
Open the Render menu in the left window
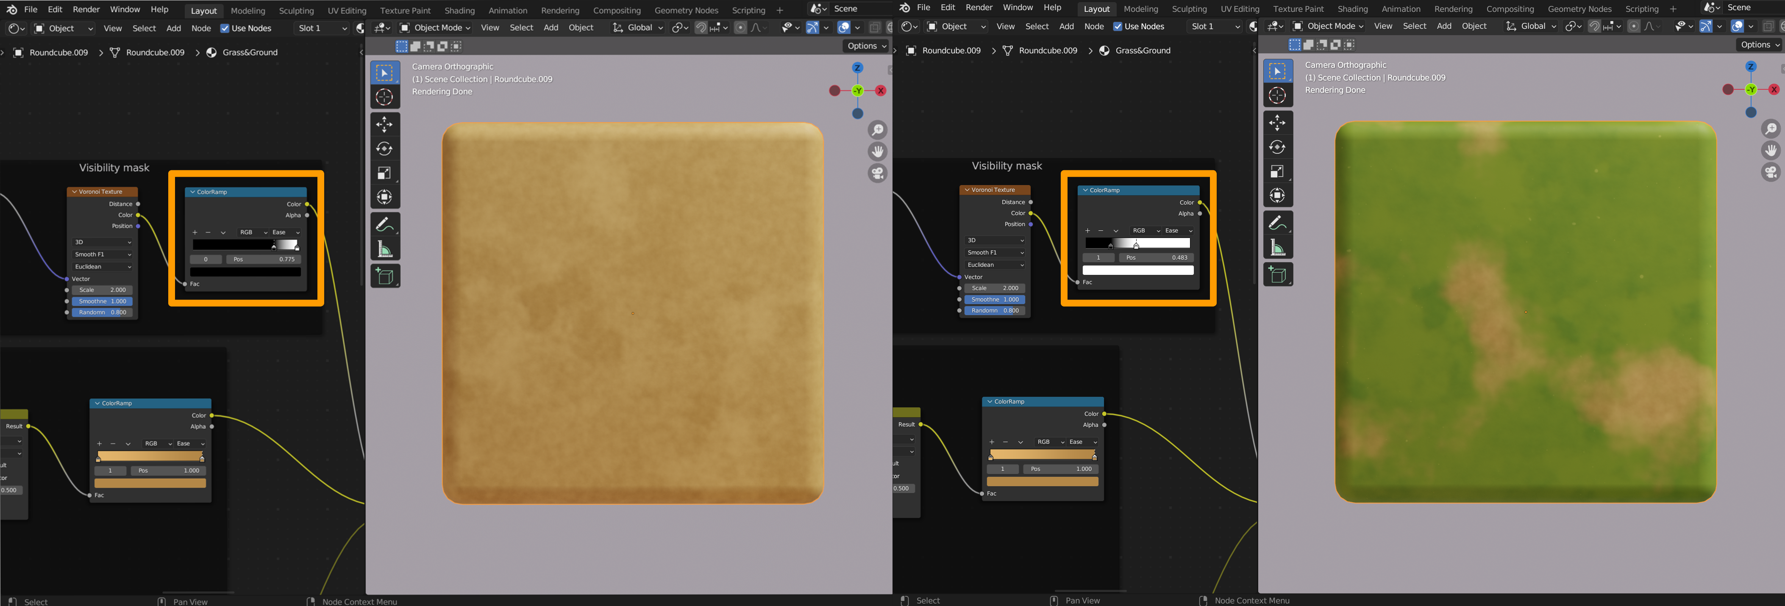(86, 10)
